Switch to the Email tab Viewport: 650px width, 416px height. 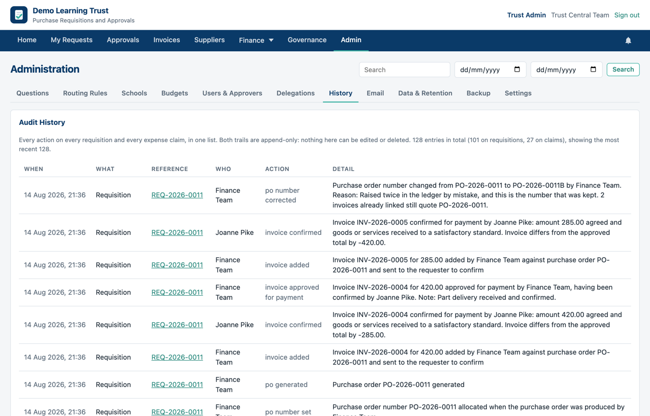click(x=375, y=93)
